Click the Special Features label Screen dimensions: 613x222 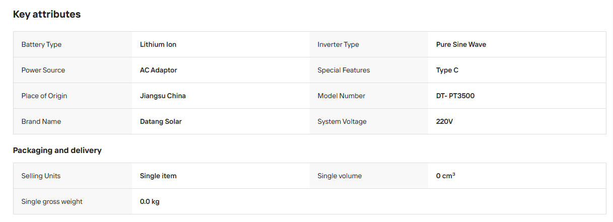(344, 70)
